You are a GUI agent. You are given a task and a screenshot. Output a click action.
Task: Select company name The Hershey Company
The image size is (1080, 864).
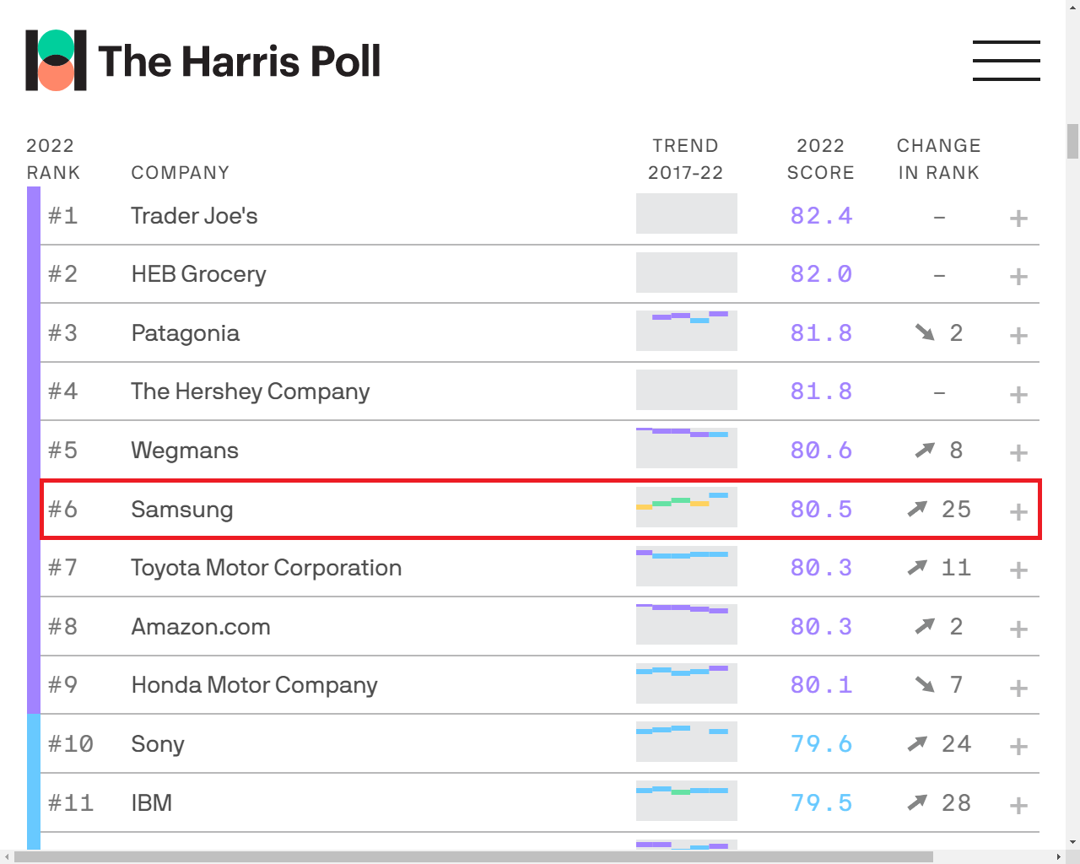coord(251,391)
